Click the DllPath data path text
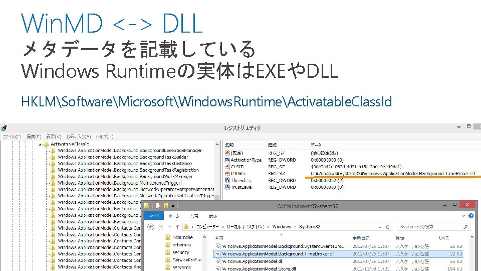This screenshot has height=271, width=481. pyautogui.click(x=393, y=173)
